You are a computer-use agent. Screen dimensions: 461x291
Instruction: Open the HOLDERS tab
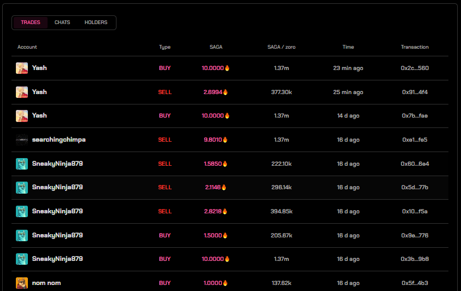[x=96, y=22]
